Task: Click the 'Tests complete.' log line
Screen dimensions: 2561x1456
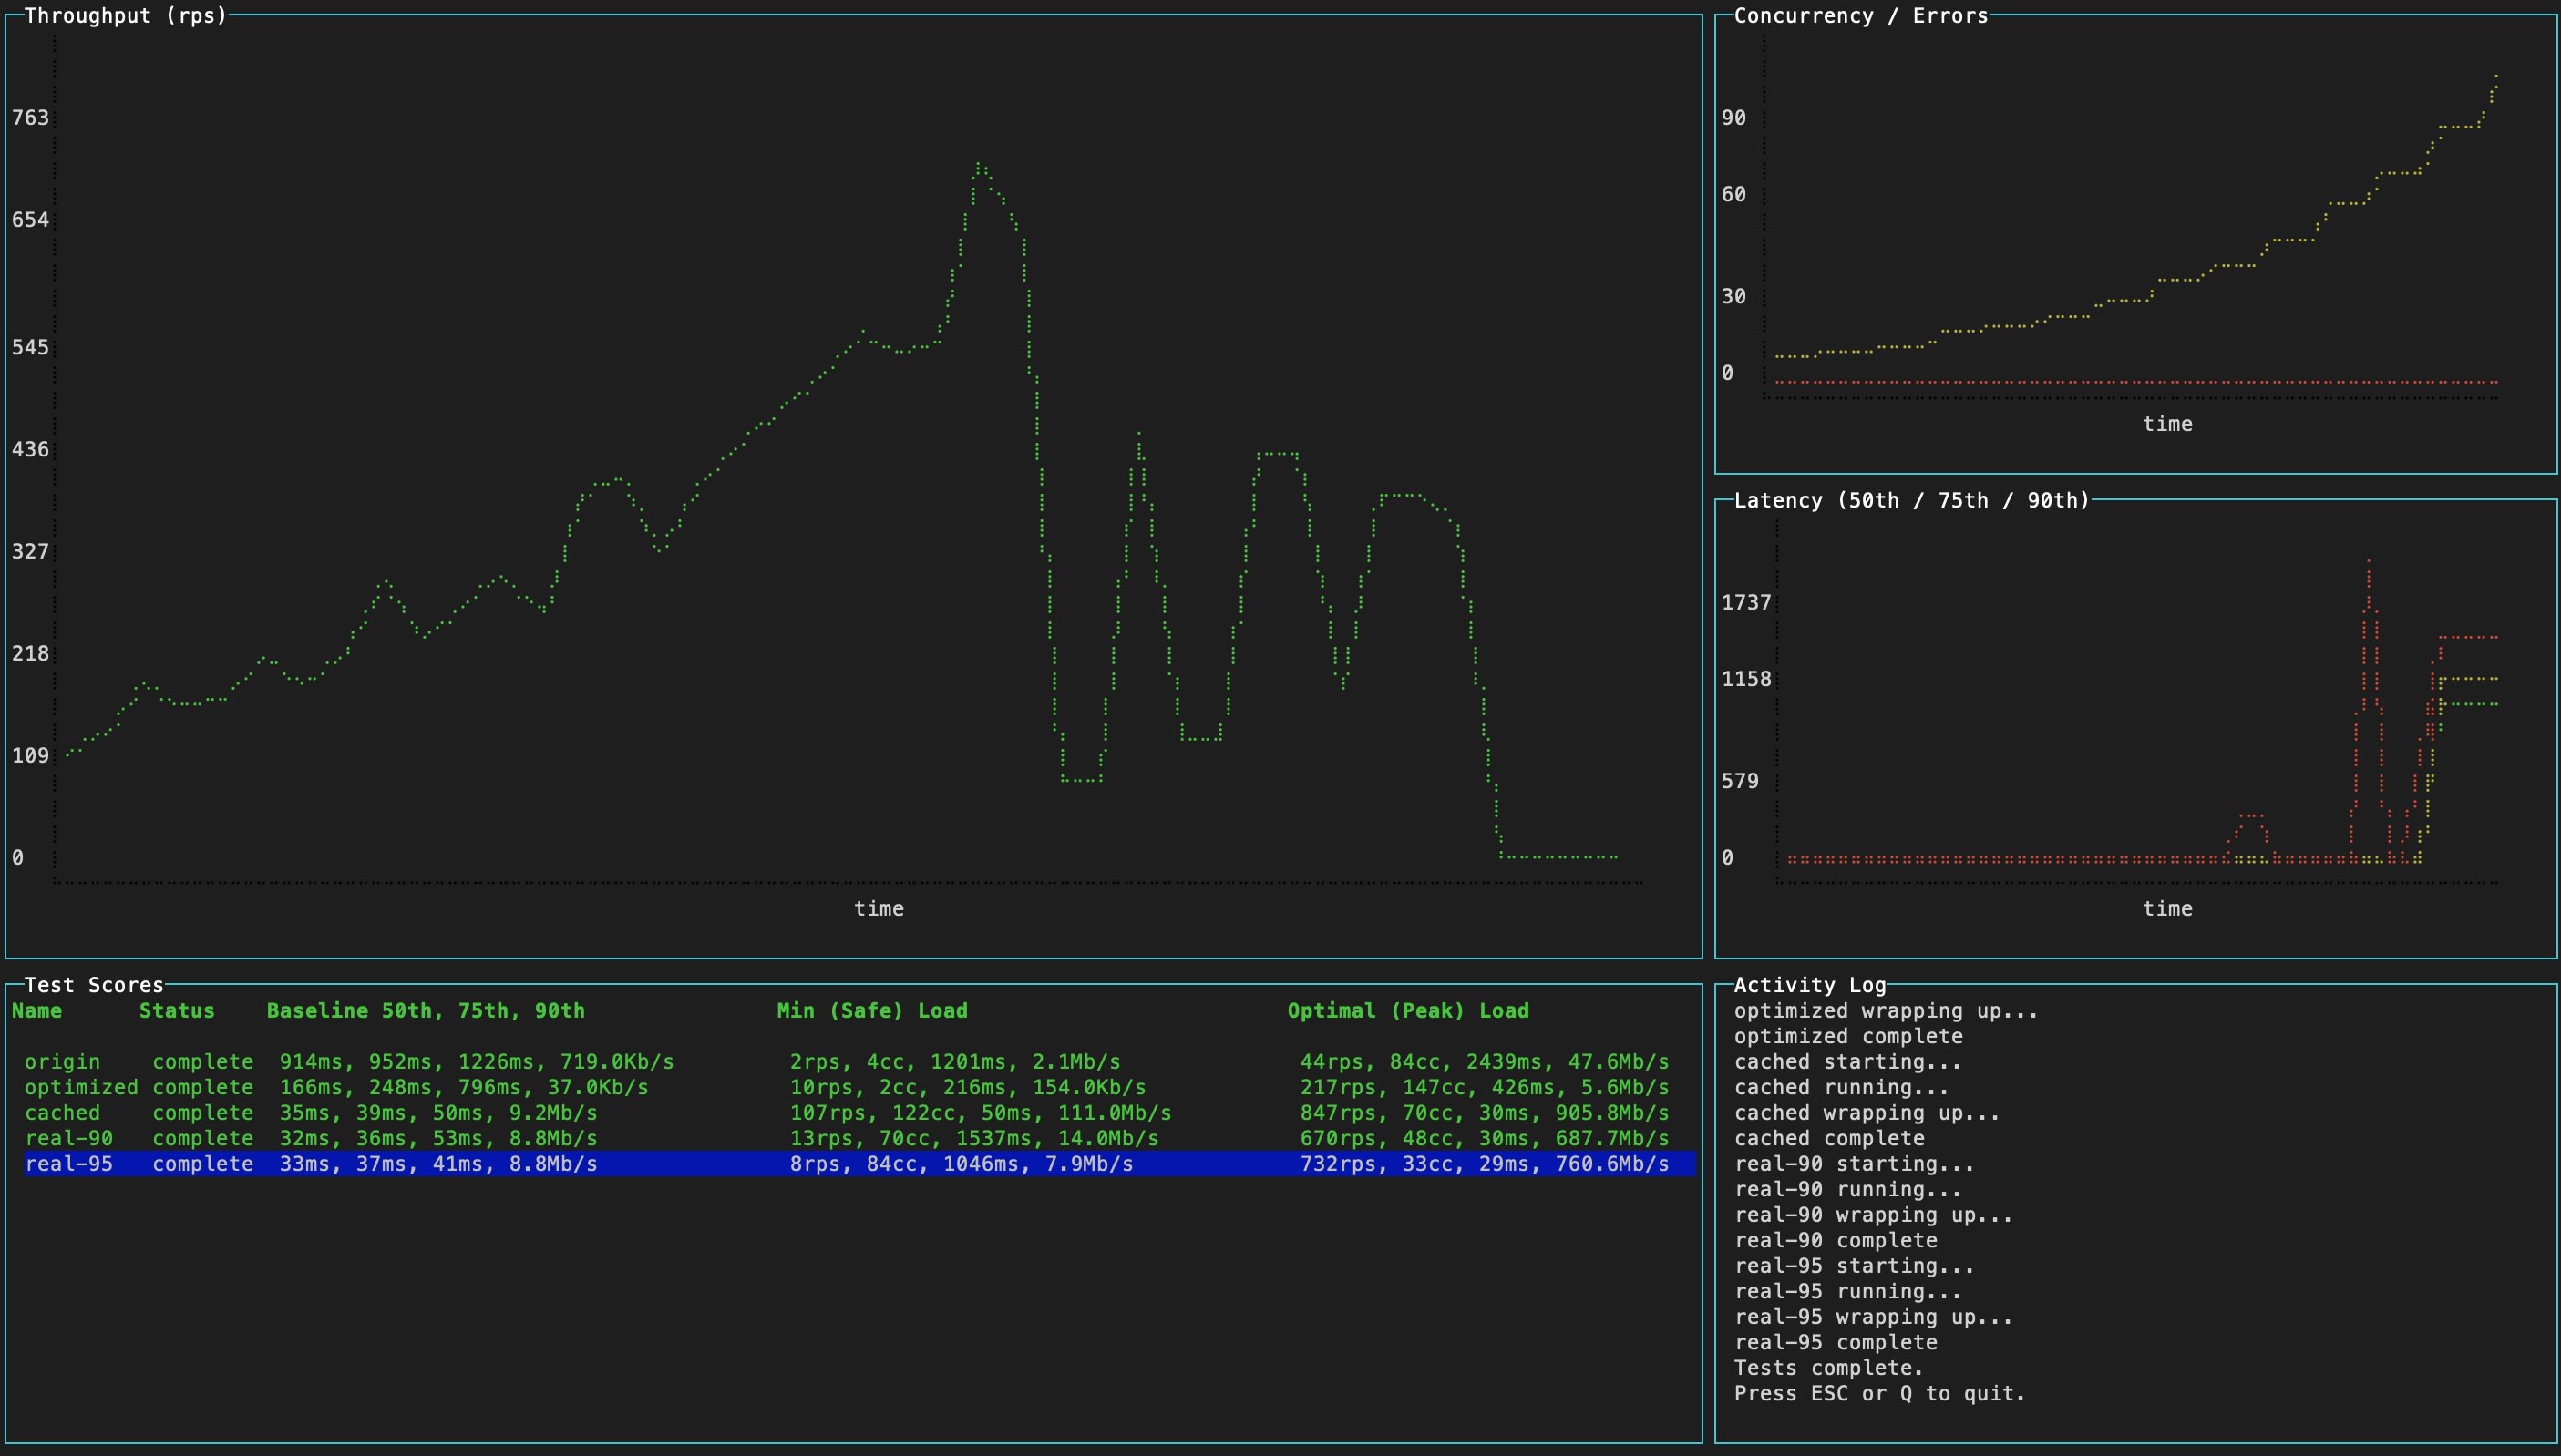Action: (x=1828, y=1367)
